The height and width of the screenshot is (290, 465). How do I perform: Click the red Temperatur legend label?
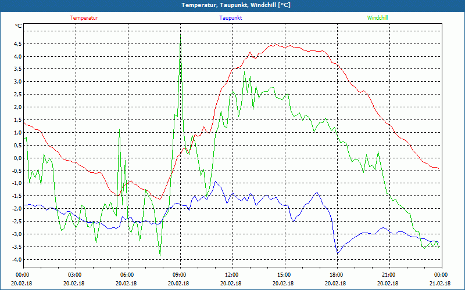(x=84, y=18)
